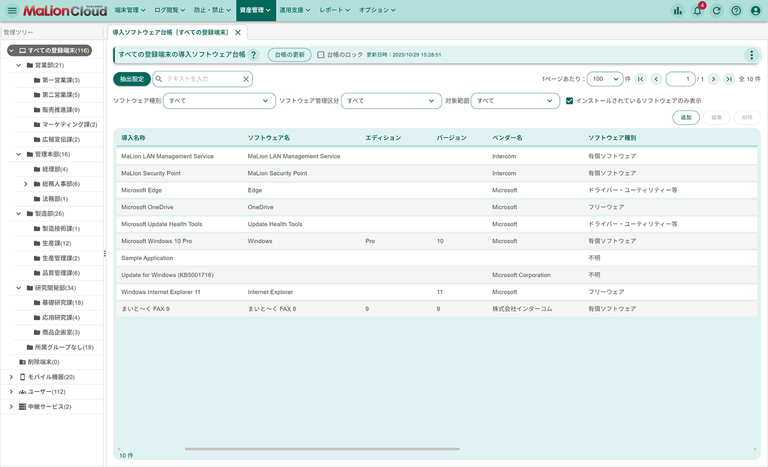Uncheck インストールされているソフトウェアのみ表示

pos(569,101)
